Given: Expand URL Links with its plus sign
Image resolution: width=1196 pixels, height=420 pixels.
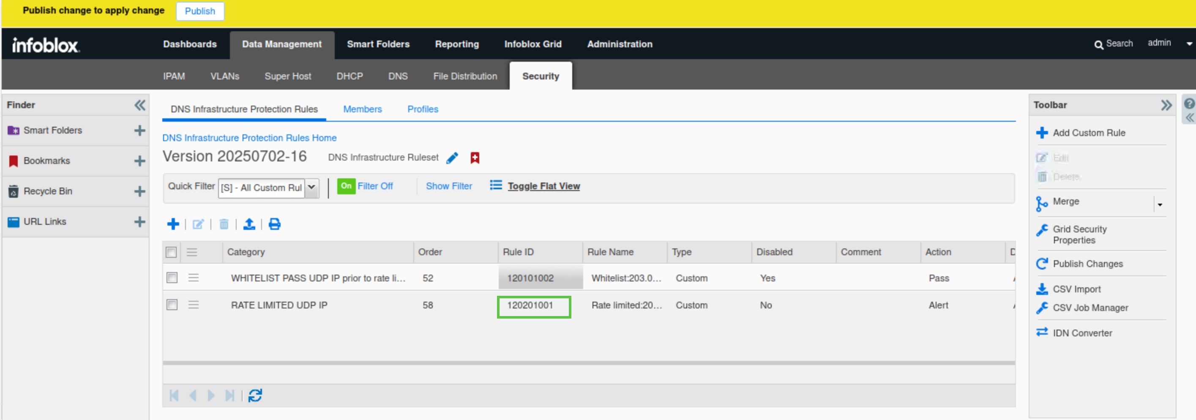Looking at the screenshot, I should coord(140,222).
